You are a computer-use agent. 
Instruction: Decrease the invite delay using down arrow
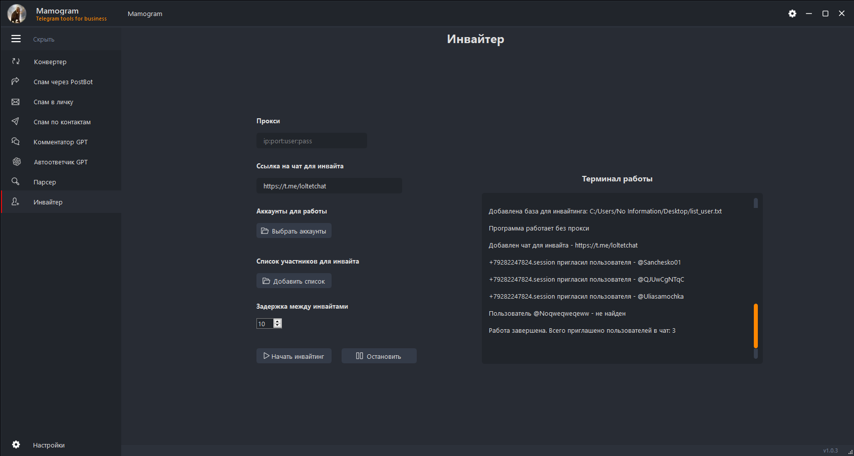click(278, 326)
